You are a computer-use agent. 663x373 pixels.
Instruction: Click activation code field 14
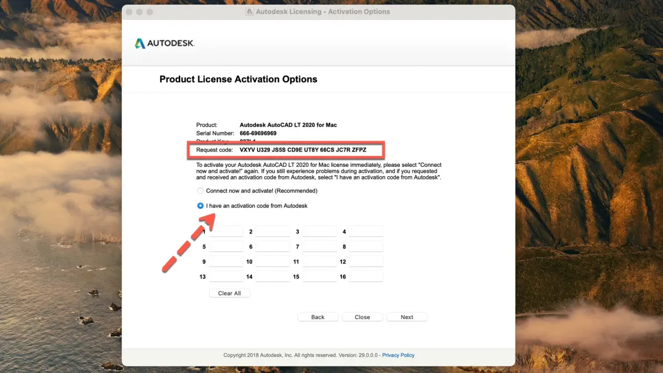point(273,277)
